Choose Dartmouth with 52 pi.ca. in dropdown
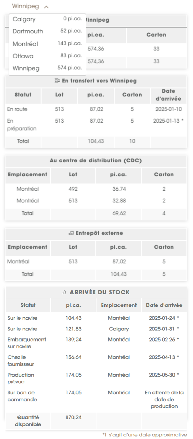 coord(47,31)
